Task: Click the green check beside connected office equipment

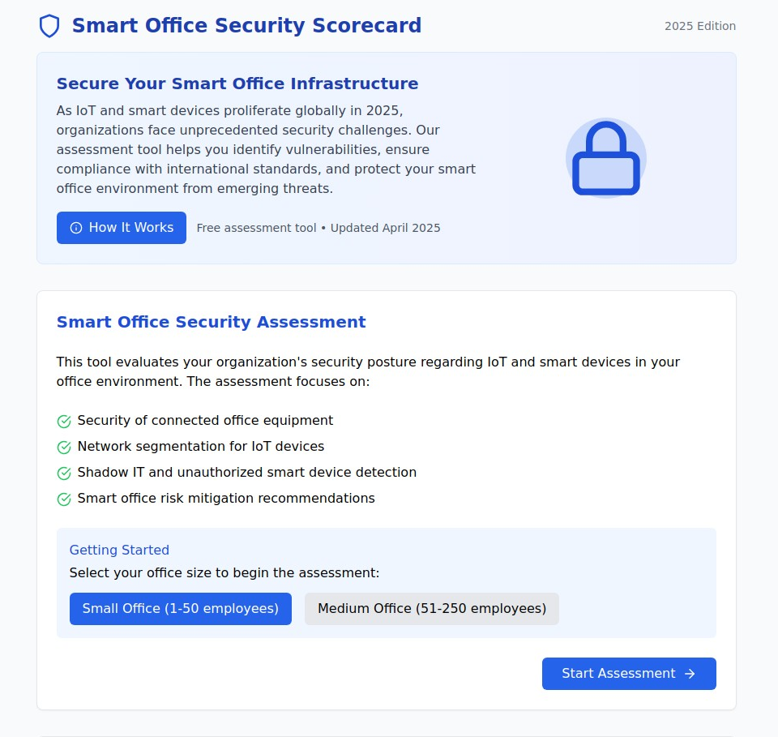Action: click(64, 422)
